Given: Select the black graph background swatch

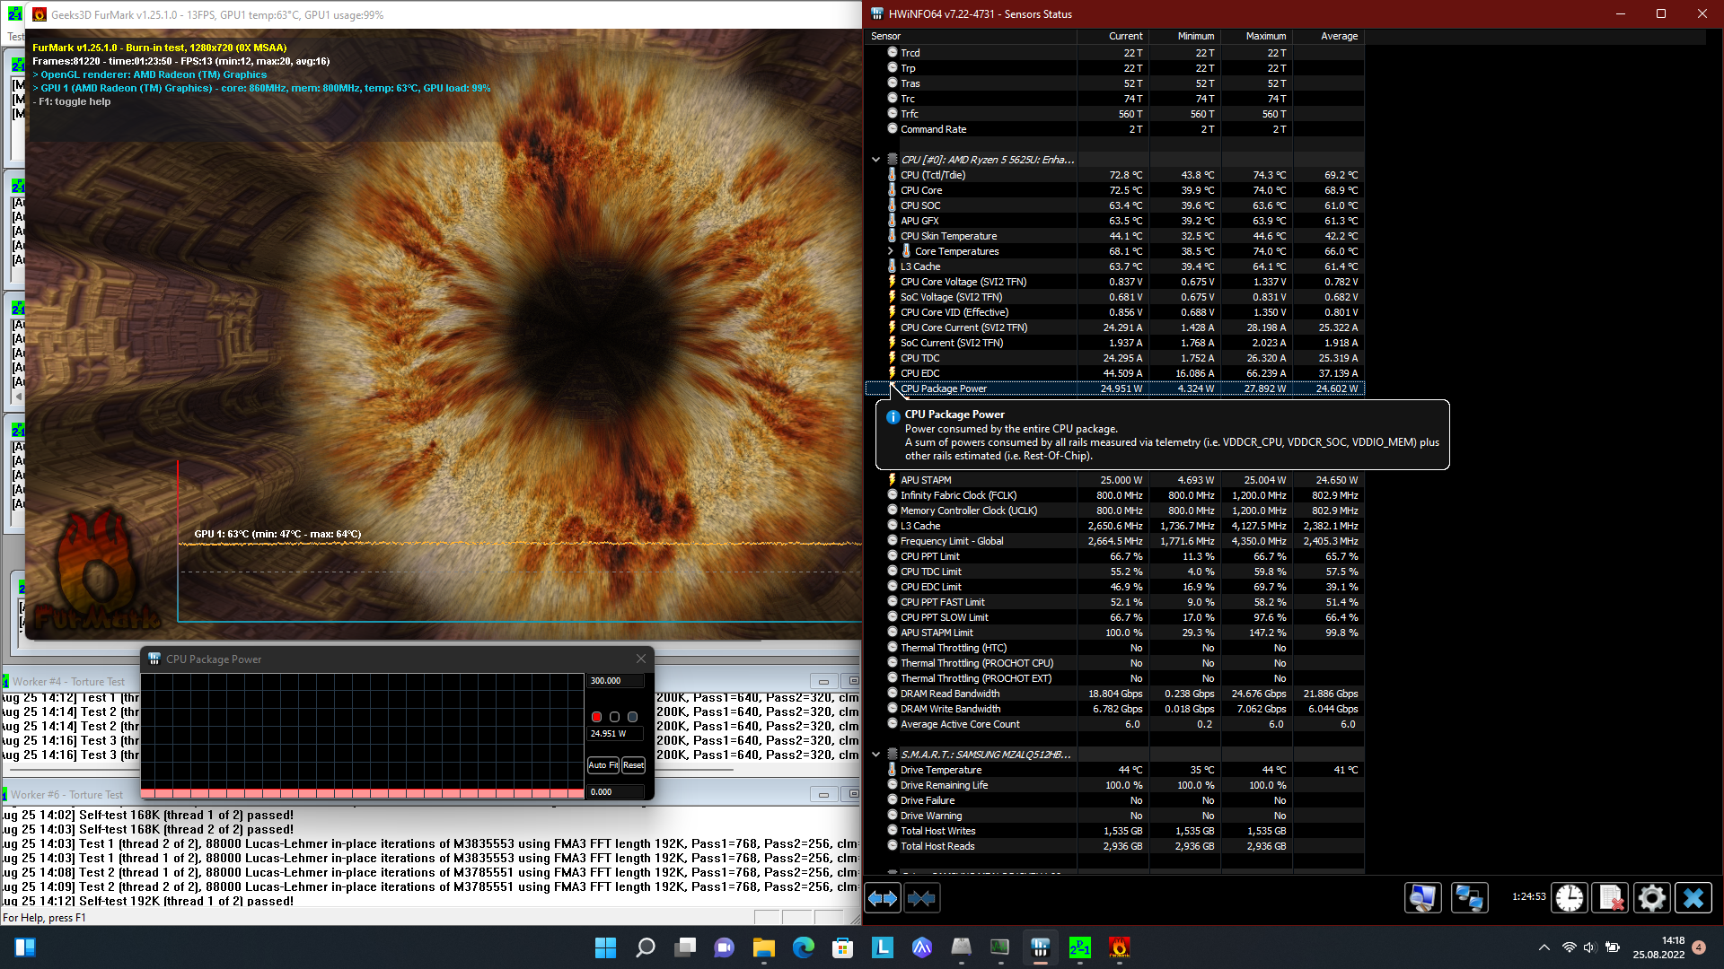Looking at the screenshot, I should tap(614, 717).
